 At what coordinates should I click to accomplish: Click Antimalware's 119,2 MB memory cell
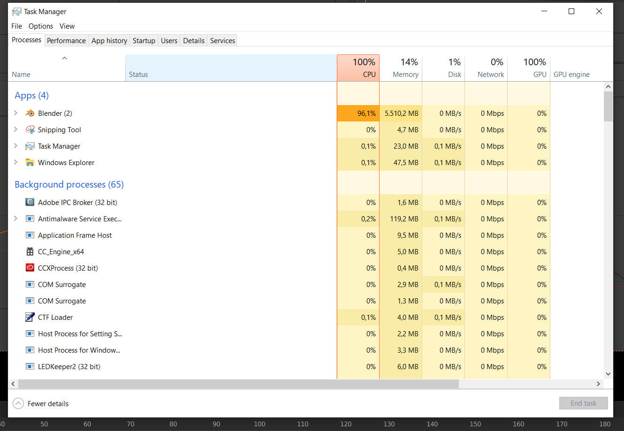point(401,219)
